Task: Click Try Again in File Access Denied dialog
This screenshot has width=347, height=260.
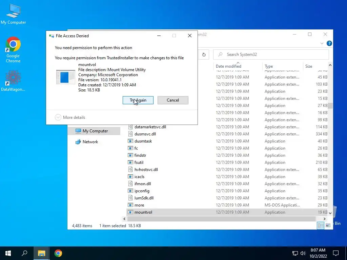Action: (x=138, y=100)
